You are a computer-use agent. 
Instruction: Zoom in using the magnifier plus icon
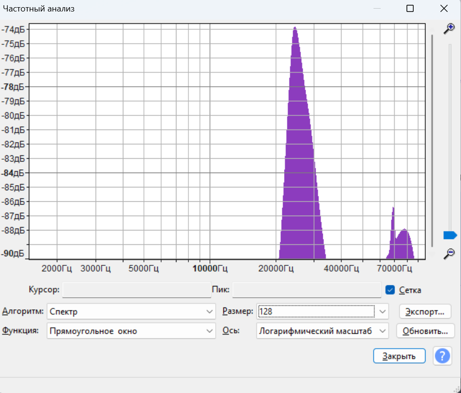(449, 29)
